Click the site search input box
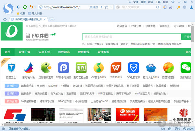Screen dimensions: 195x131 coord(132,37)
